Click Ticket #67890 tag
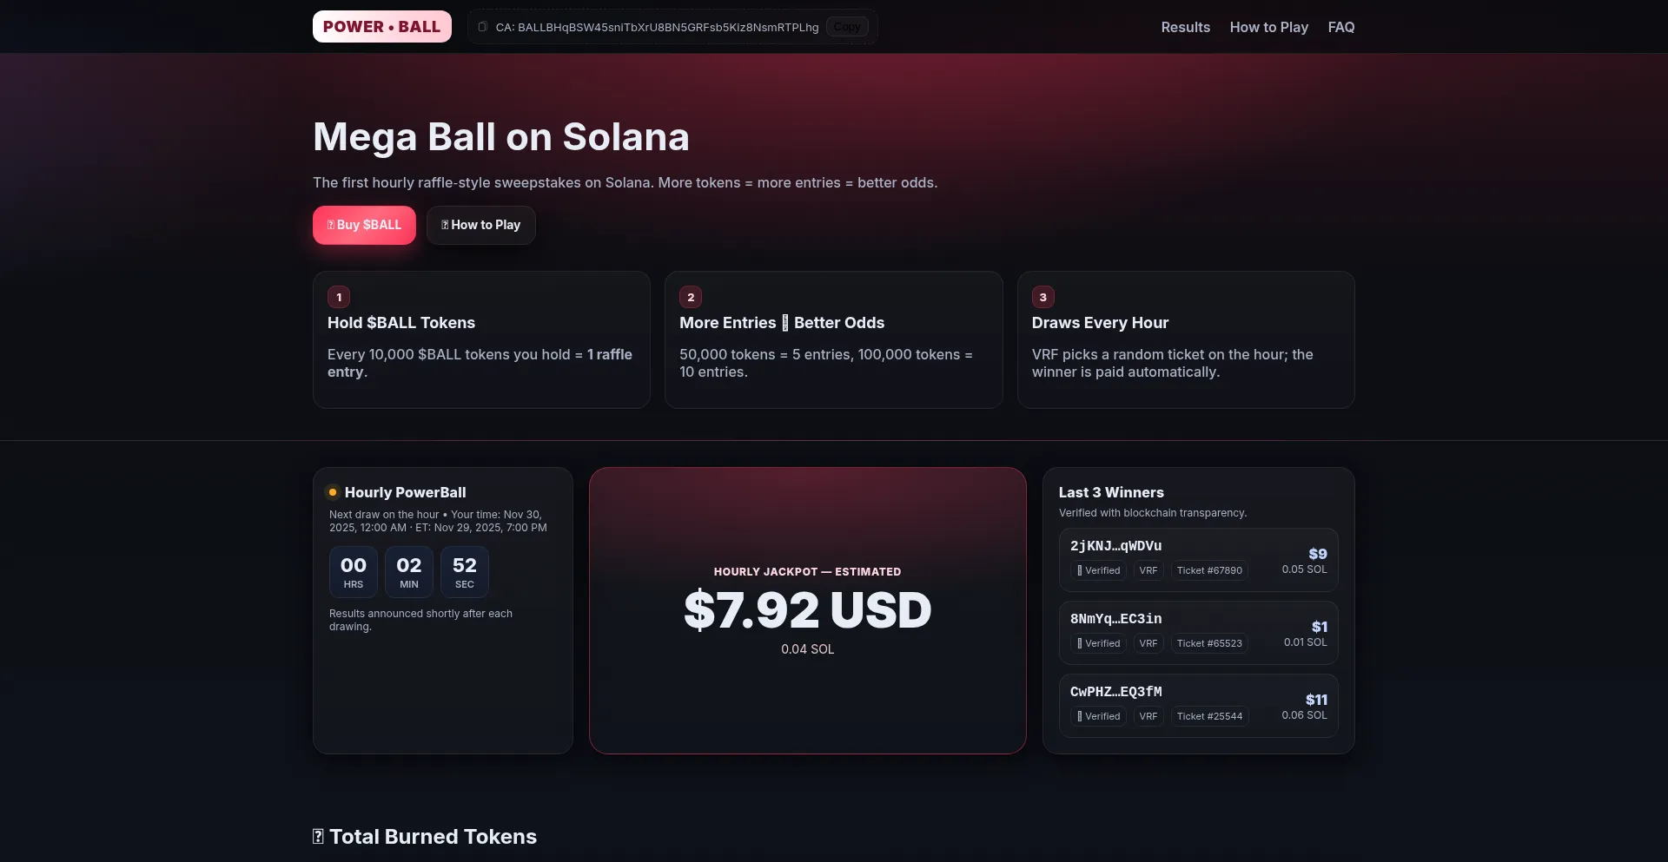 click(x=1209, y=570)
